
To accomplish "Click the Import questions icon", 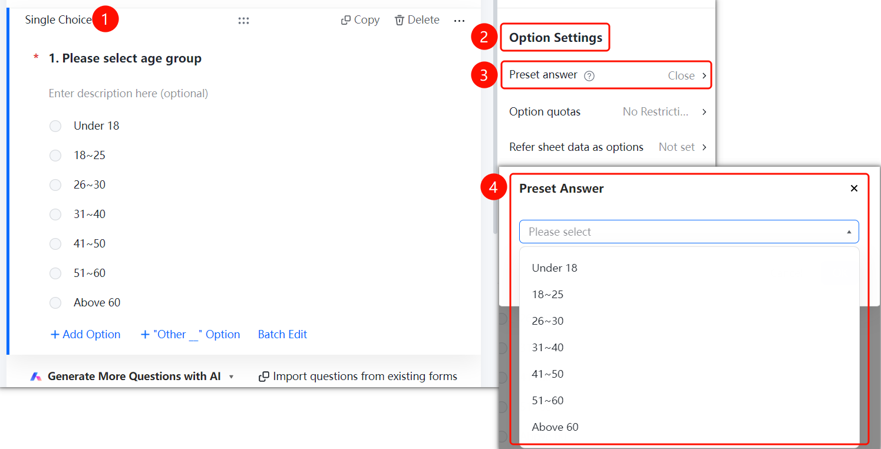I will (x=264, y=377).
